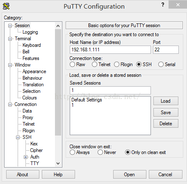Collapse the Window tree node
The width and height of the screenshot is (187, 184).
click(x=10, y=65)
